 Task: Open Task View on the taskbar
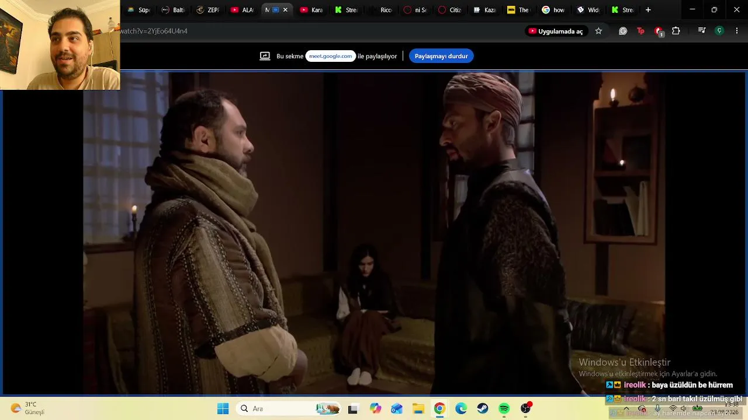(352, 409)
